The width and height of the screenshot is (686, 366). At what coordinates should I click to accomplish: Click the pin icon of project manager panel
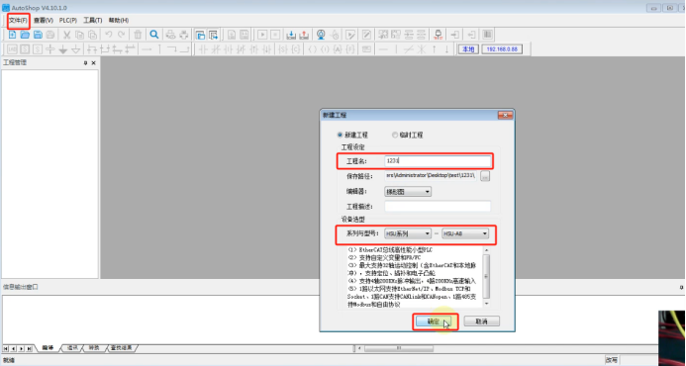point(86,63)
